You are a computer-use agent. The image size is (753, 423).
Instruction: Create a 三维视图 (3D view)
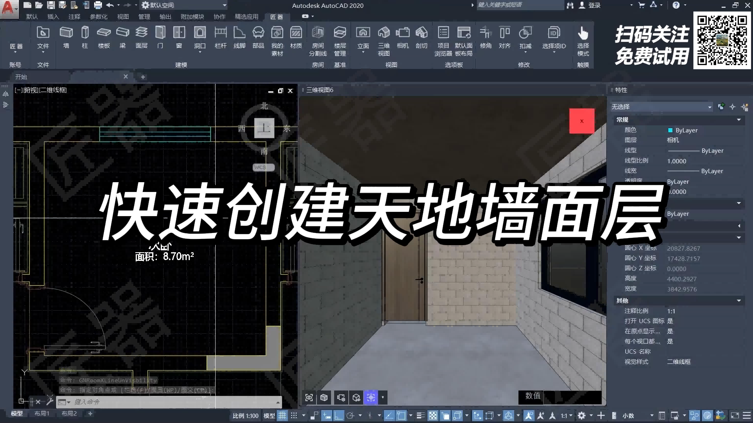[x=384, y=37]
